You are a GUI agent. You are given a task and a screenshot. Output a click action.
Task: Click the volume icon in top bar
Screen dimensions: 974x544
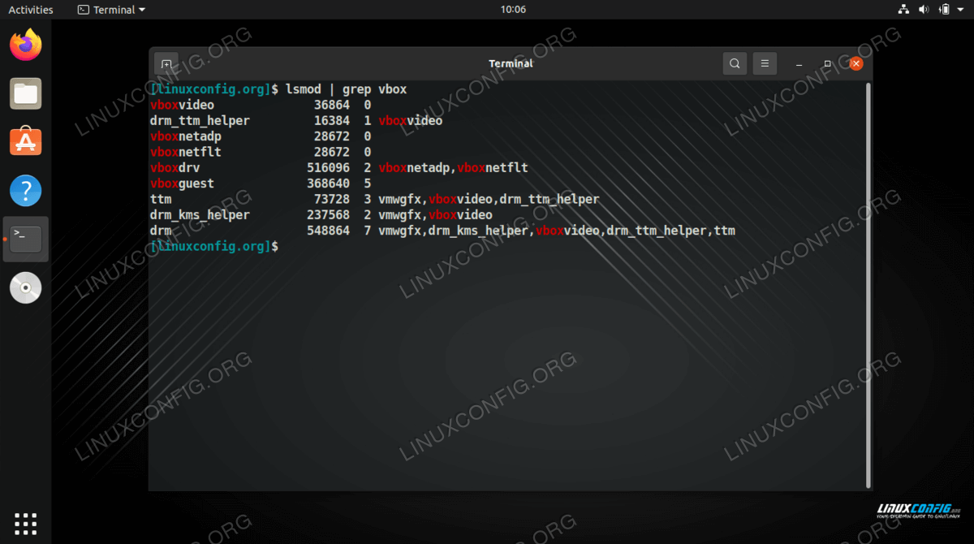[x=924, y=10]
